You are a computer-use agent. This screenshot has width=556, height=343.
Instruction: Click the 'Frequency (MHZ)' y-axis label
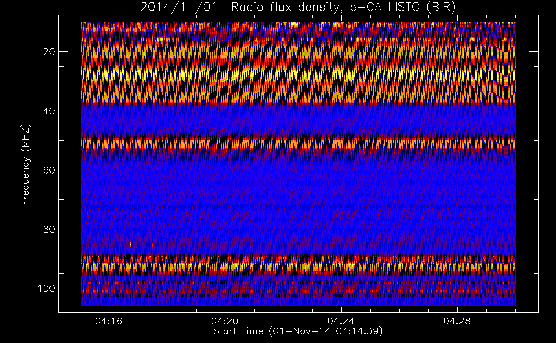[26, 164]
